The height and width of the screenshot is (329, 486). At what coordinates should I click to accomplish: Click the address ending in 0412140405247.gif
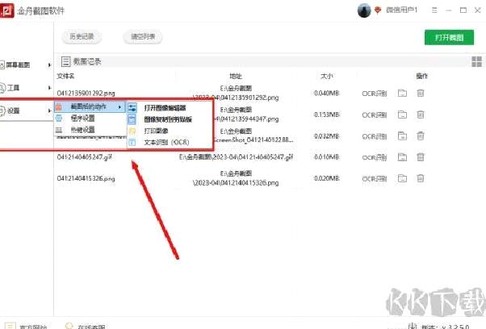tap(237, 157)
